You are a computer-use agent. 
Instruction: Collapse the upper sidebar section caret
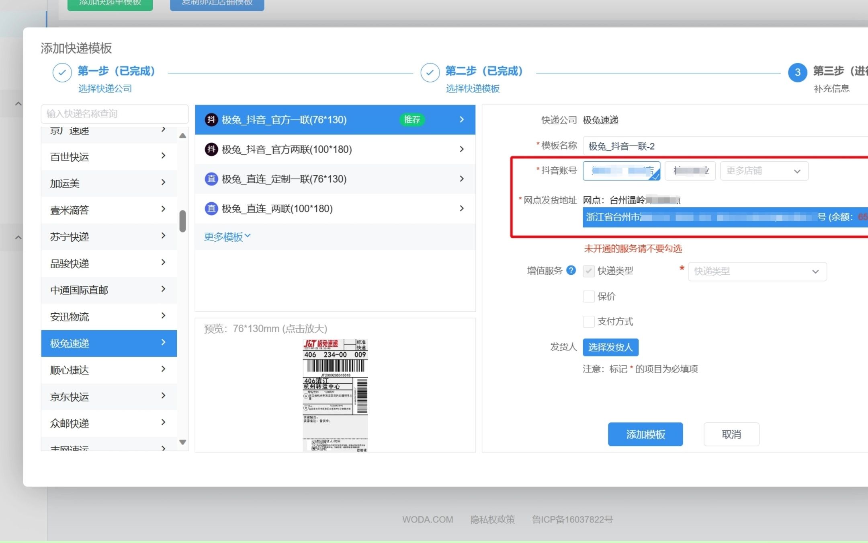[18, 104]
